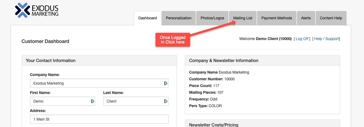Click the Your Contact Information panel header
The width and height of the screenshot is (364, 127).
pos(99,60)
